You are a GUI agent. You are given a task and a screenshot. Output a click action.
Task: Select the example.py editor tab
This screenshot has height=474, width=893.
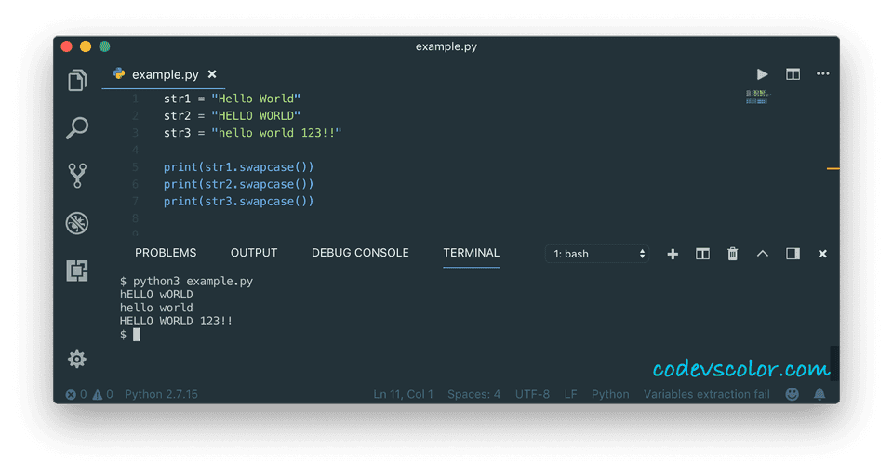pos(164,74)
